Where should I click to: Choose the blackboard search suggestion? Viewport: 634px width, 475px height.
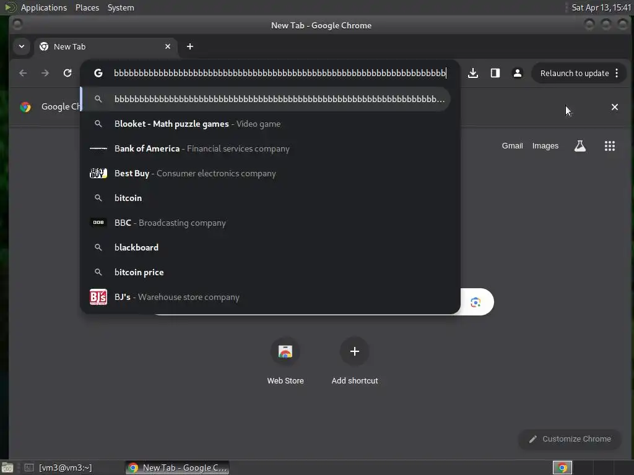tap(265, 247)
